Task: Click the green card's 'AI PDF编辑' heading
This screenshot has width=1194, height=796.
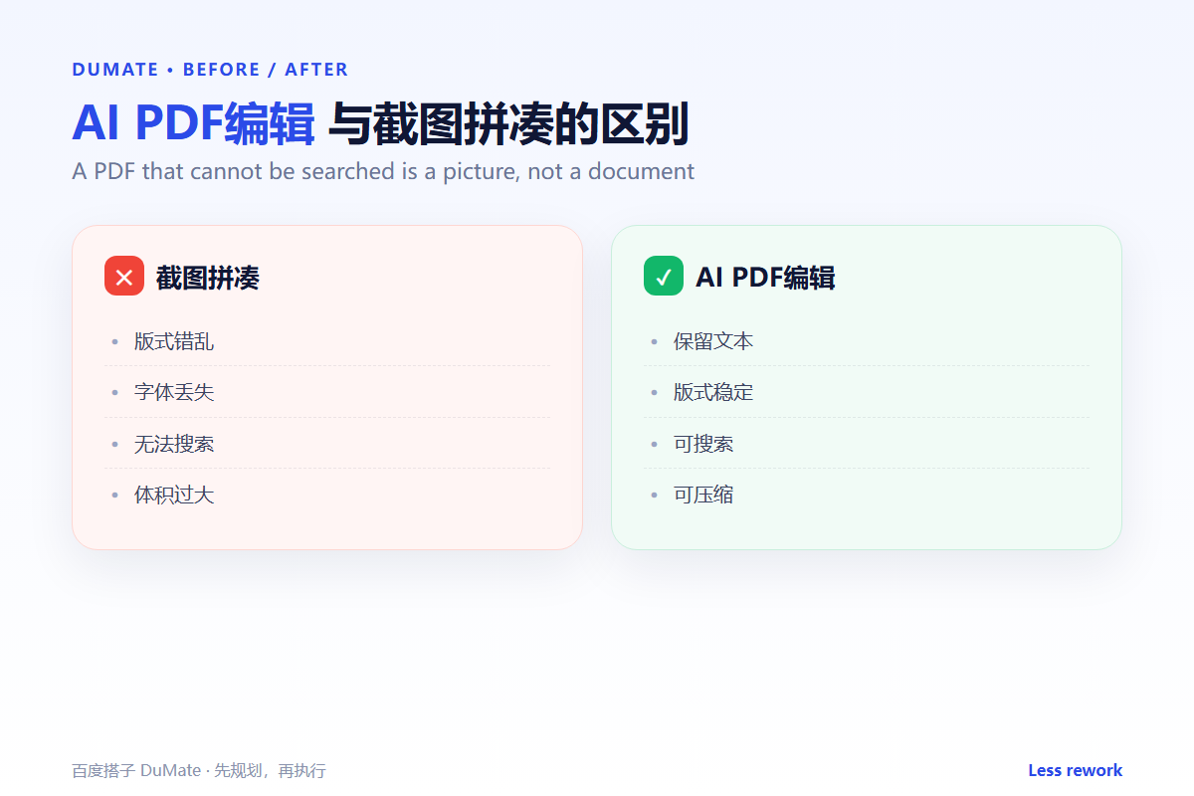Action: tap(765, 278)
